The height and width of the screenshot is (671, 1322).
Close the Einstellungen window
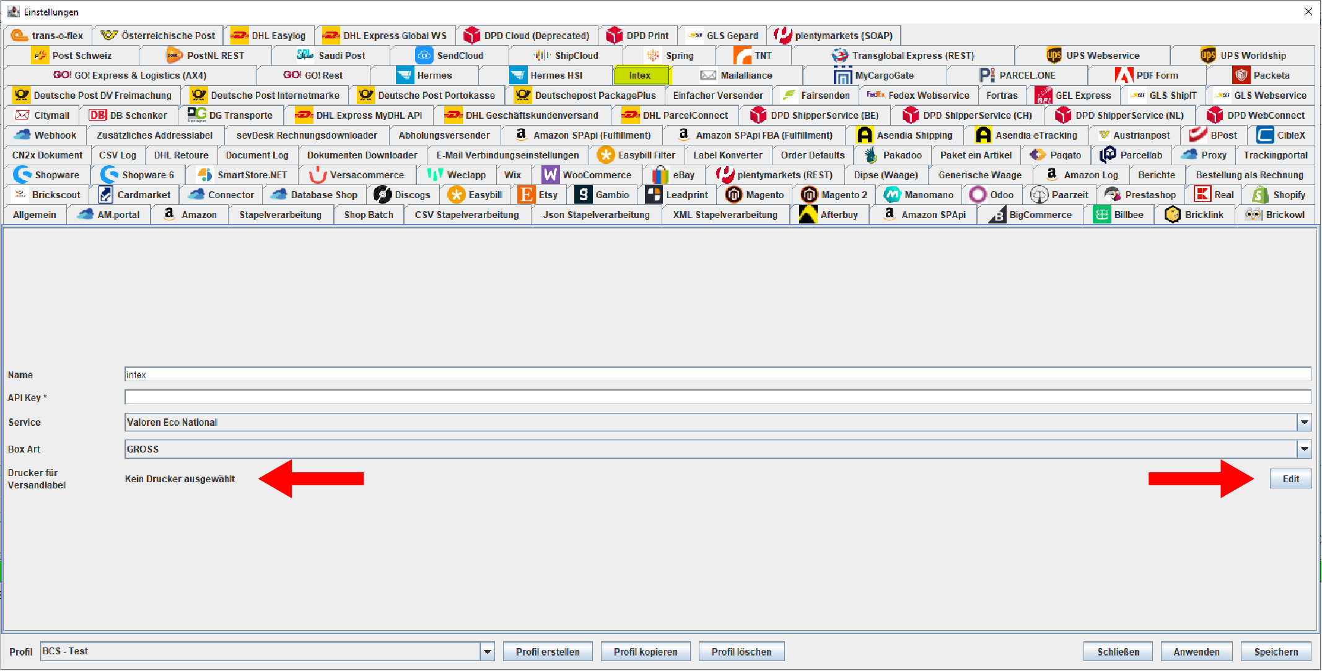1308,12
